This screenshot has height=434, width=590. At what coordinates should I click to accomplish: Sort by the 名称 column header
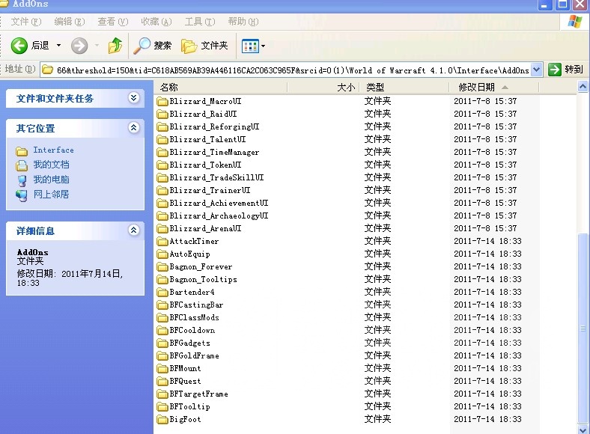tap(220, 88)
